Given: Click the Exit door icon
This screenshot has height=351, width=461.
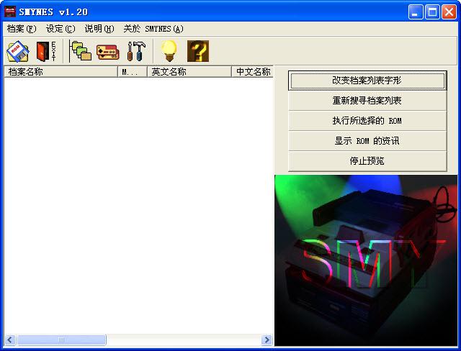Looking at the screenshot, I should [x=46, y=51].
